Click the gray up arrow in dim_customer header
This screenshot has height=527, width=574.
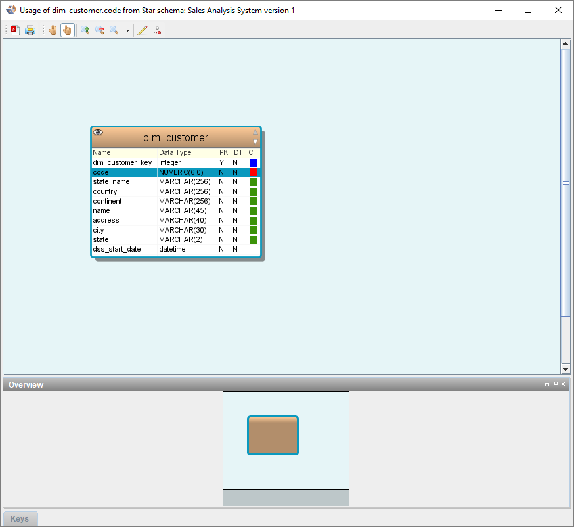pos(255,132)
